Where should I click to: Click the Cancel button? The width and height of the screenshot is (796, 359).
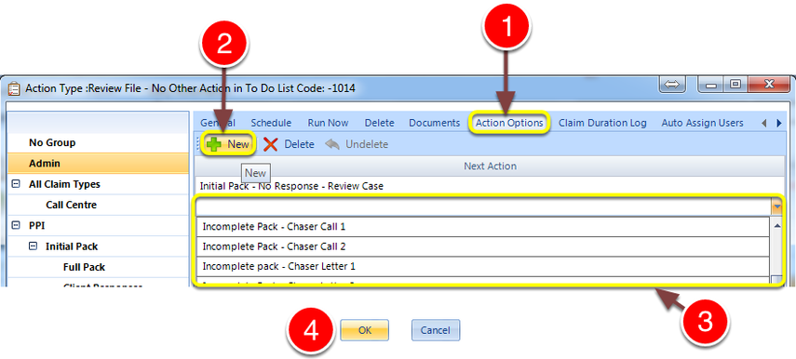pos(436,330)
